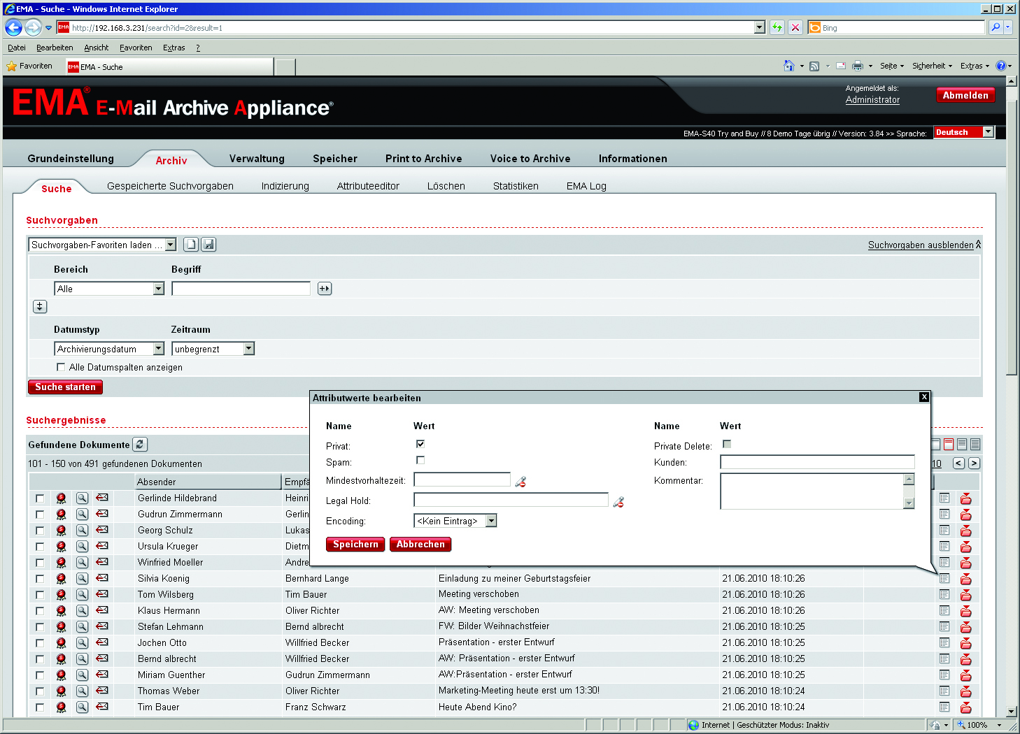Open the Encoding dropdown
This screenshot has width=1020, height=734.
(x=491, y=521)
